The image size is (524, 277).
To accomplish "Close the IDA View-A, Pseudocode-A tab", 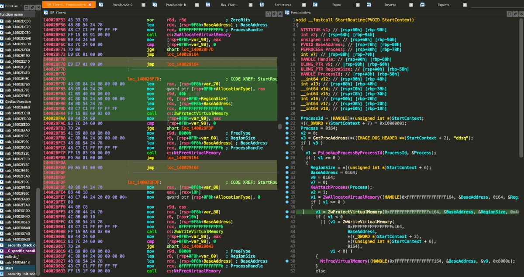I will point(90,4).
